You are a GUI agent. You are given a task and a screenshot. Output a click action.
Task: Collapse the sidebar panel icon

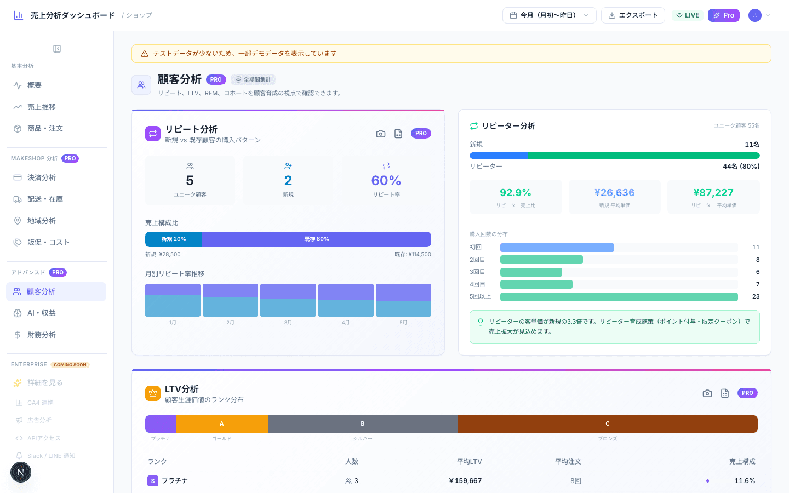click(57, 49)
